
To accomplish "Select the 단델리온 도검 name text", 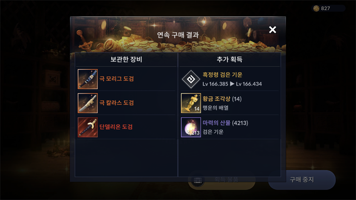I will 116,127.
